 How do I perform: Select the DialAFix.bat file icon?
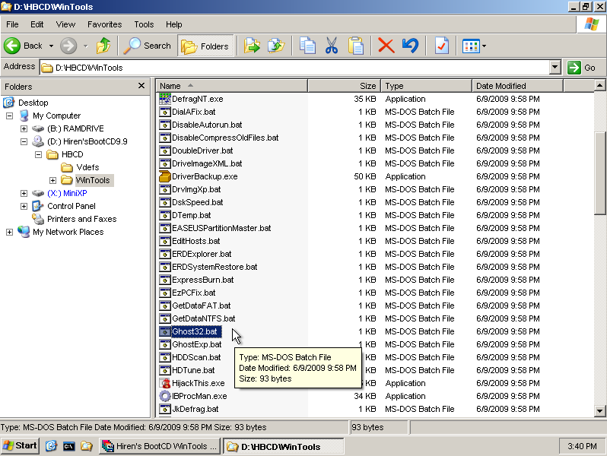tap(165, 112)
